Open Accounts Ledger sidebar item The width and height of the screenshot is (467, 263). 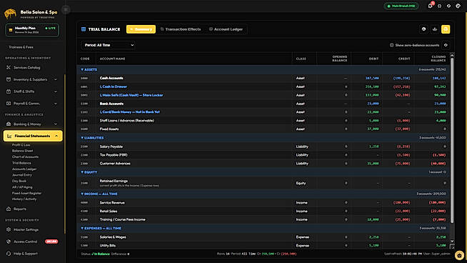24,169
